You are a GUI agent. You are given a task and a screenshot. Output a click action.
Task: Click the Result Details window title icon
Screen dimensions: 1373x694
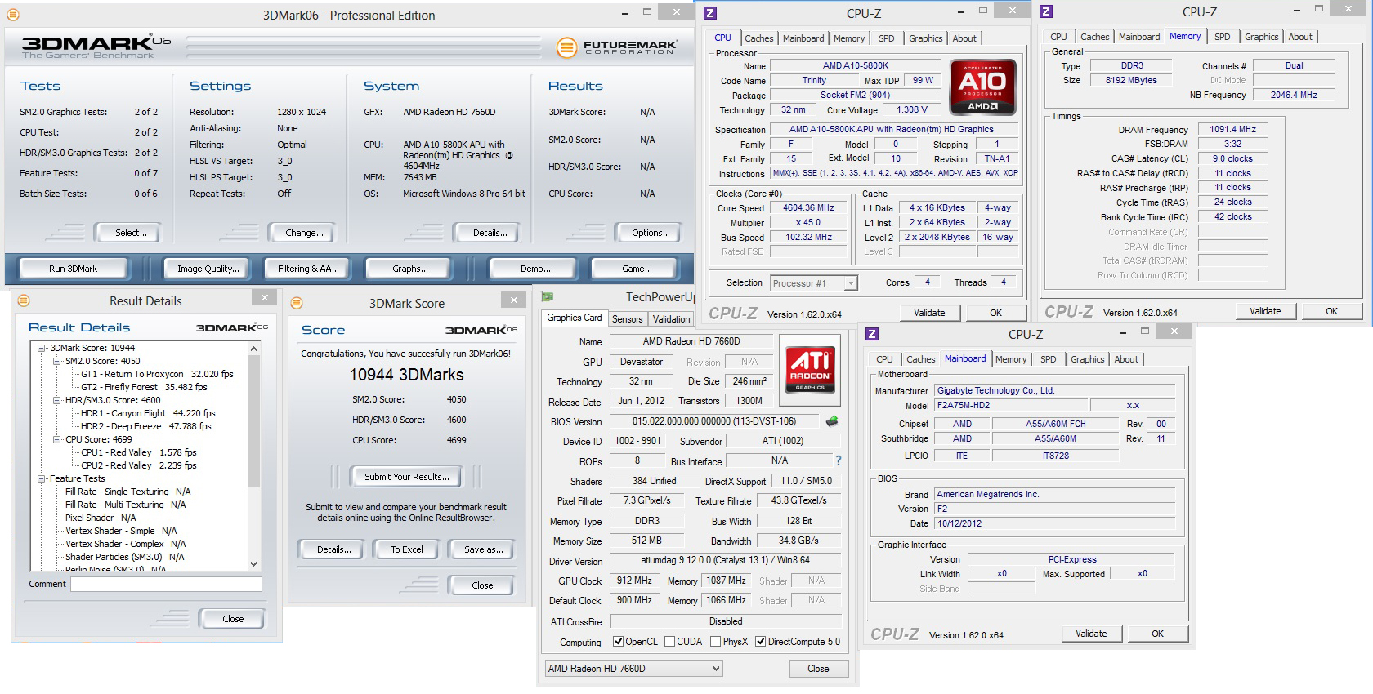click(24, 300)
